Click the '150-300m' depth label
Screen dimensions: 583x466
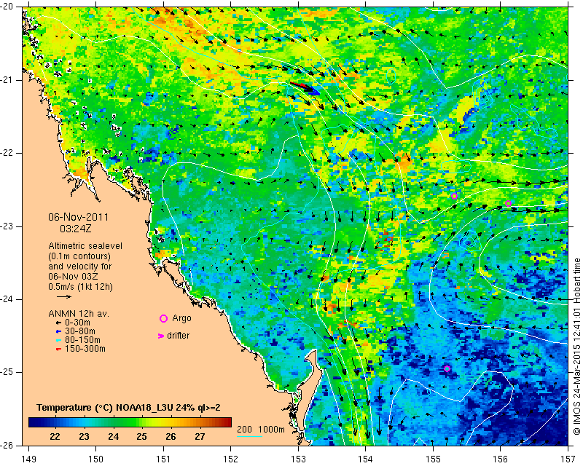point(85,349)
